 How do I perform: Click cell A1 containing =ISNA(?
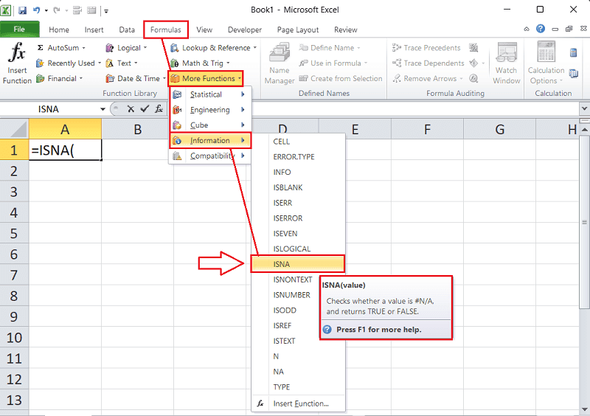point(65,150)
